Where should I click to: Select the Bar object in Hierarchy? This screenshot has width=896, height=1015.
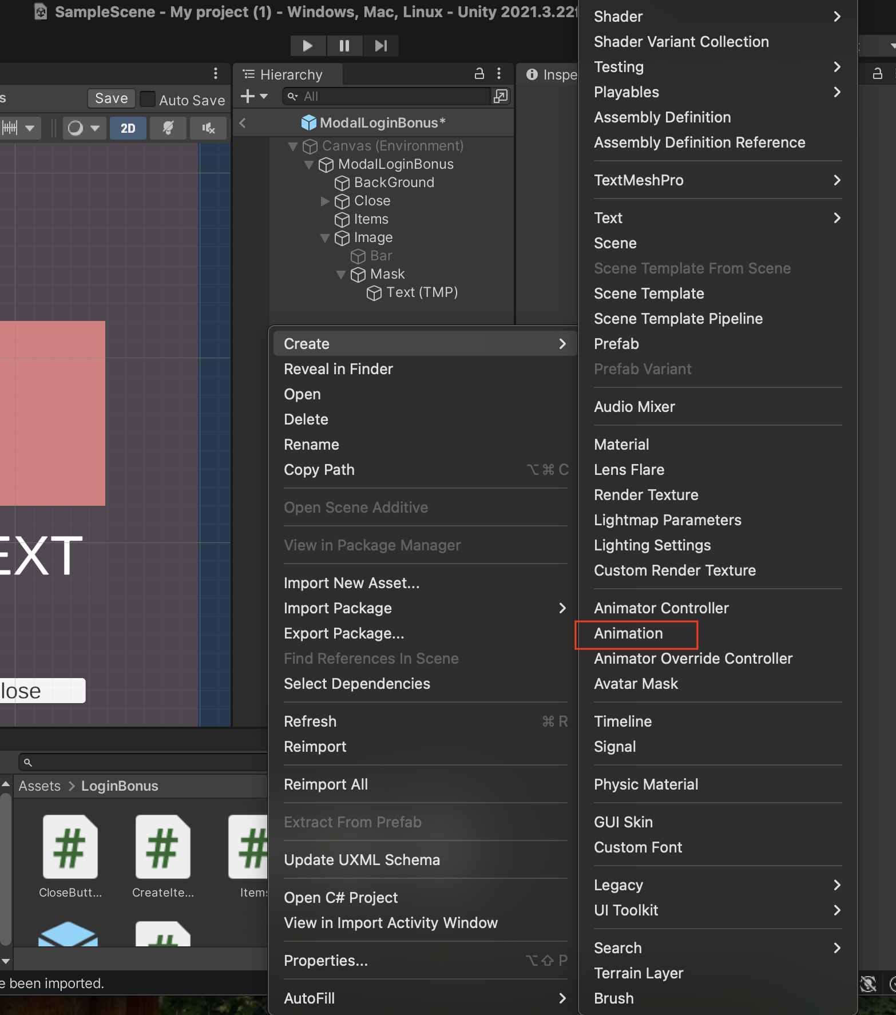tap(381, 256)
